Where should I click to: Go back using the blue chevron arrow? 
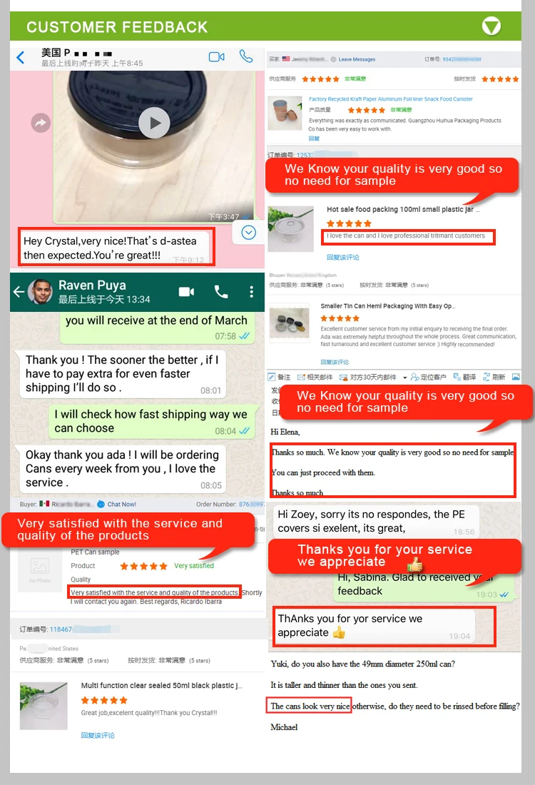[x=21, y=58]
